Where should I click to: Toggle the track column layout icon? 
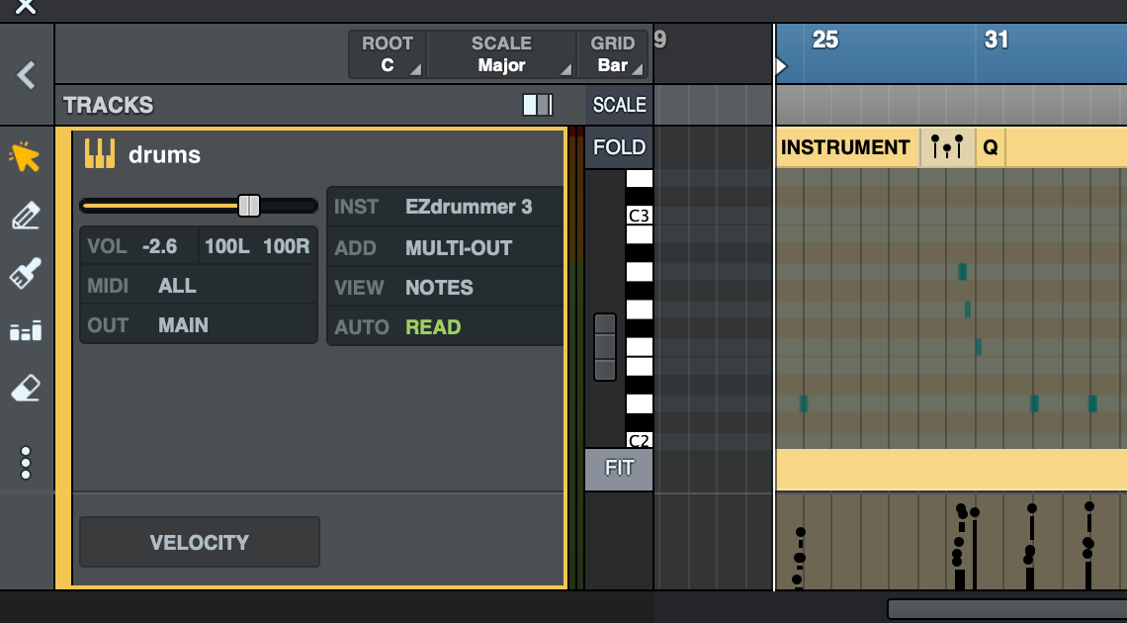pyautogui.click(x=538, y=105)
